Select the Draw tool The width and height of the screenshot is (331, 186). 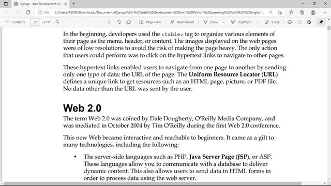click(210, 22)
